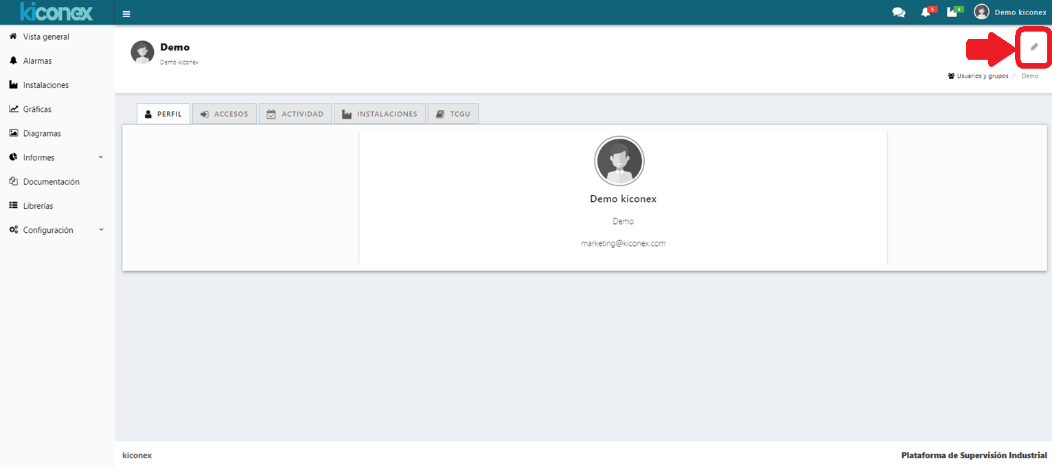Follow the Usuarios y grupos breadcrumb link
This screenshot has width=1052, height=467.
[x=982, y=76]
